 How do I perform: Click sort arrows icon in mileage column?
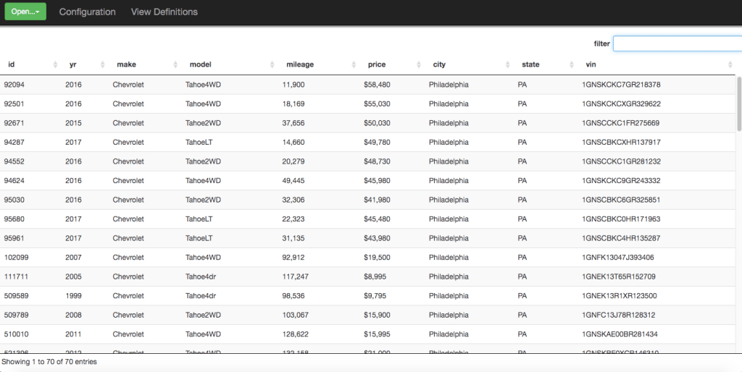(x=354, y=65)
